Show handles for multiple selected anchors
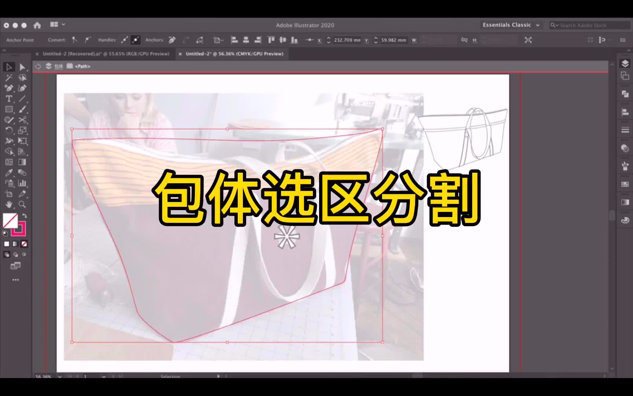Screen dimensions: 633x396 pos(125,40)
